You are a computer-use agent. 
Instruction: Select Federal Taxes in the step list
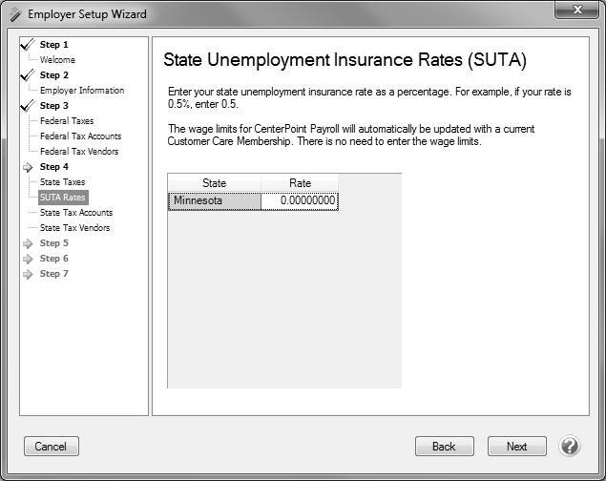tap(67, 121)
